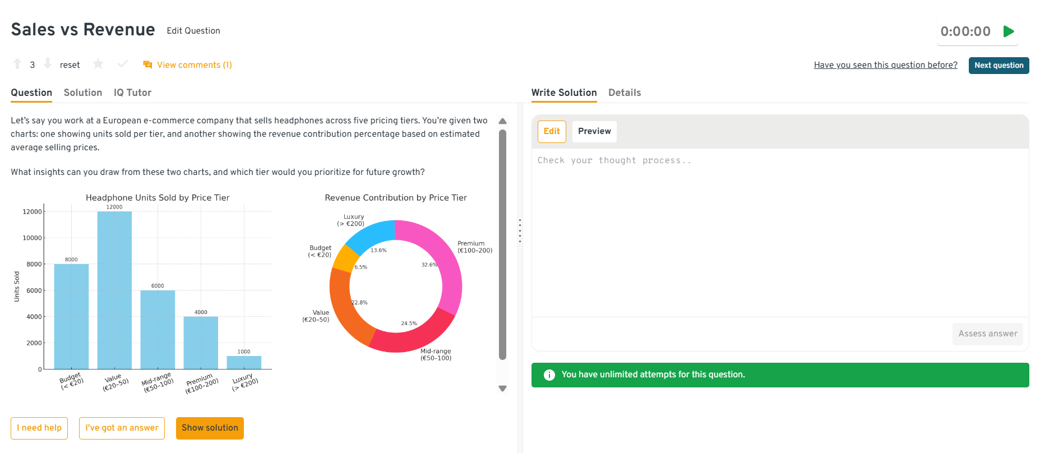Image resolution: width=1040 pixels, height=453 pixels.
Task: Switch to the Solution tab
Action: click(83, 93)
